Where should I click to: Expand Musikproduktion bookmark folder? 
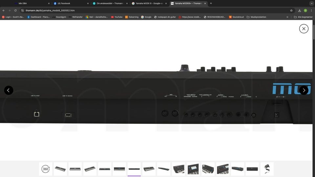click(256, 17)
